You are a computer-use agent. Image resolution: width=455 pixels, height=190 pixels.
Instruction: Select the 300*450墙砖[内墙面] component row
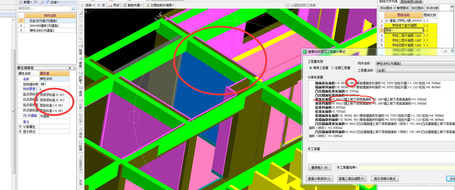(x=47, y=26)
